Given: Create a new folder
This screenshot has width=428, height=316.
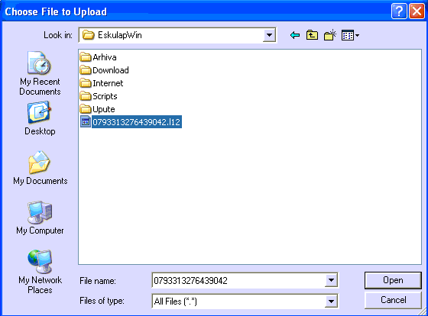Looking at the screenshot, I should 329,35.
